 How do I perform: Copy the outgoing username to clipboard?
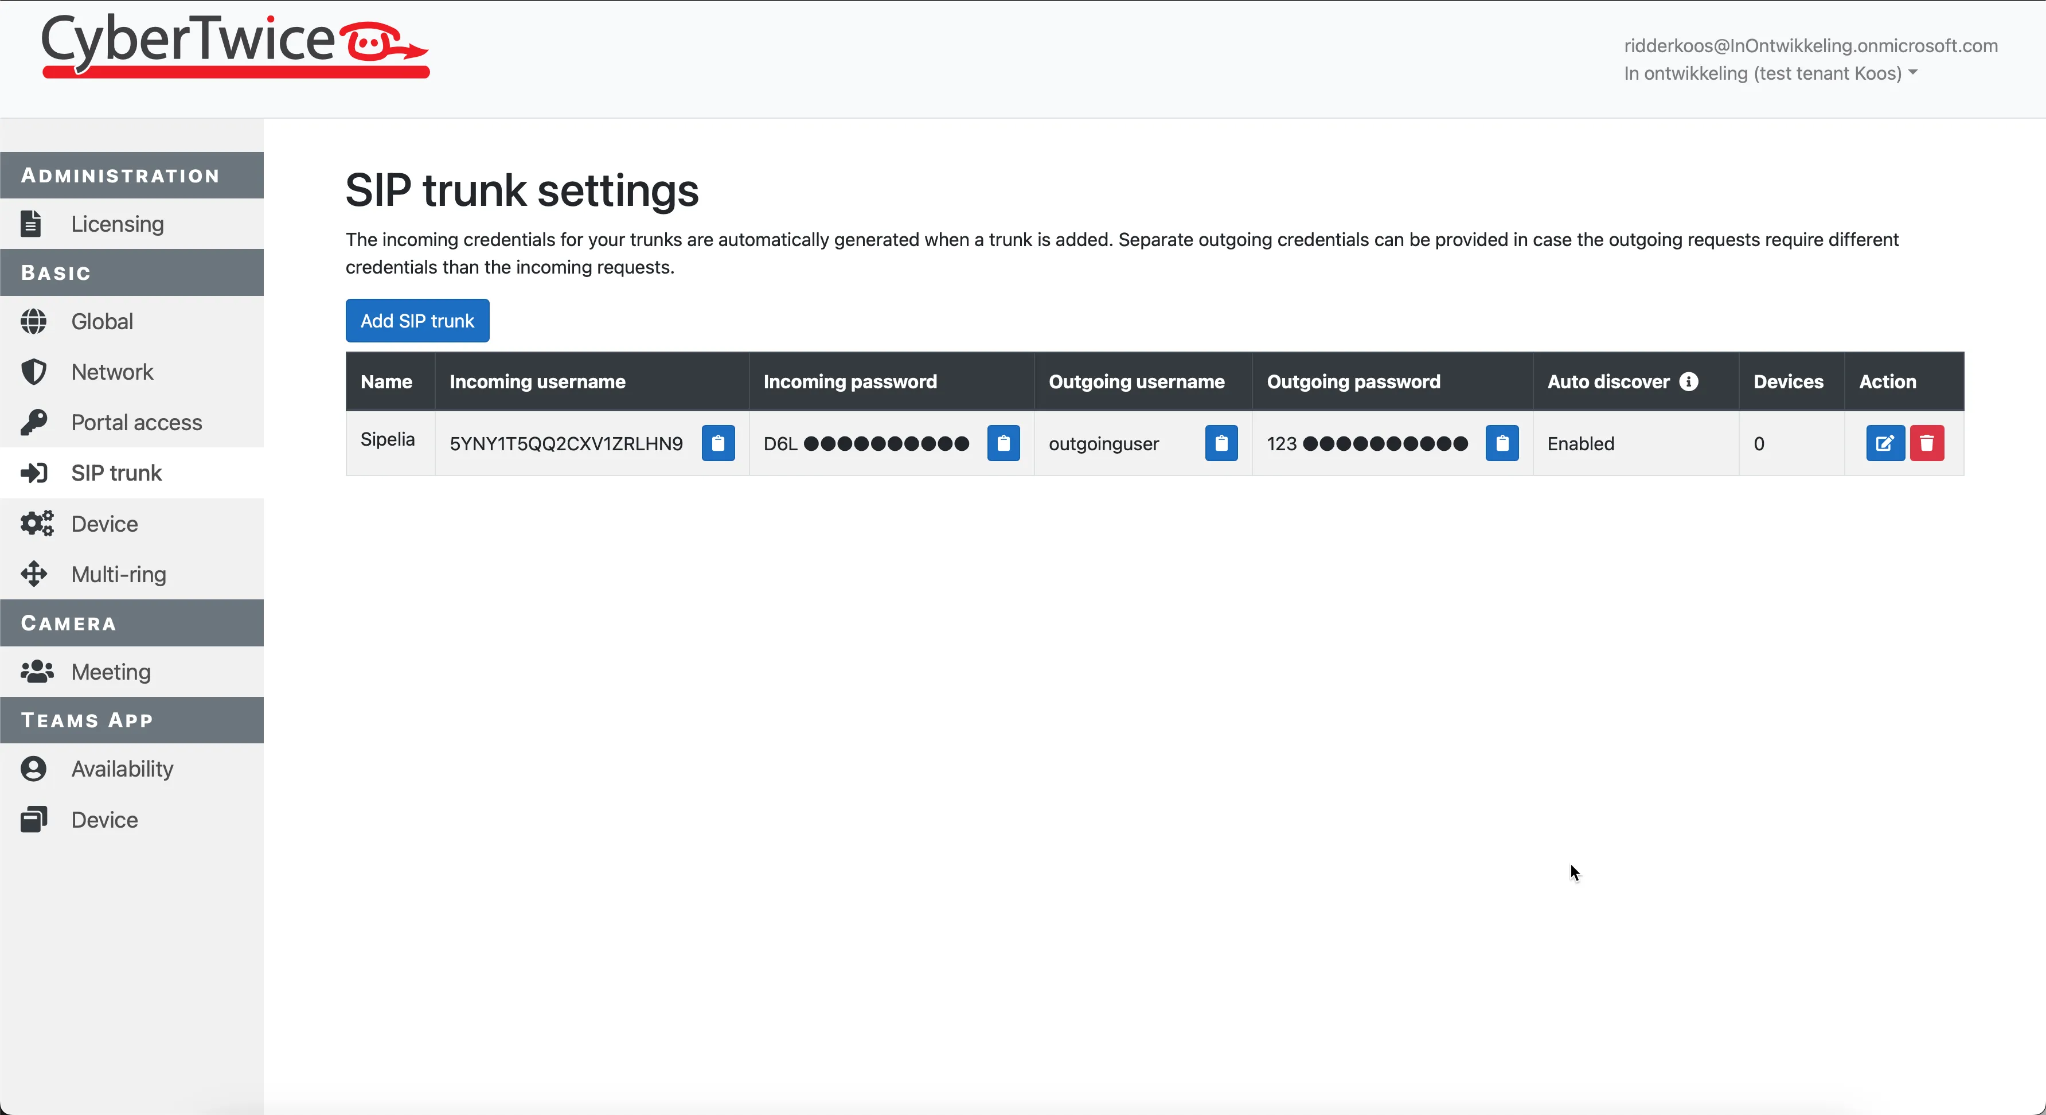pos(1221,443)
